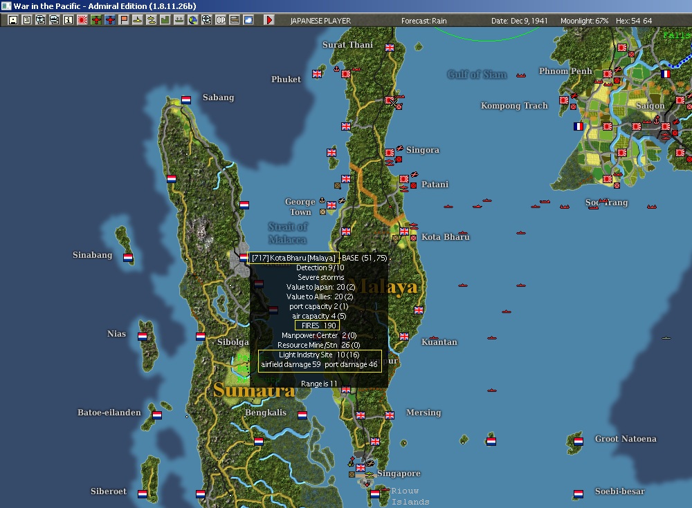The image size is (692, 508).
Task: Click the 'Detection 9/10' tooltip line
Action: [x=320, y=267]
